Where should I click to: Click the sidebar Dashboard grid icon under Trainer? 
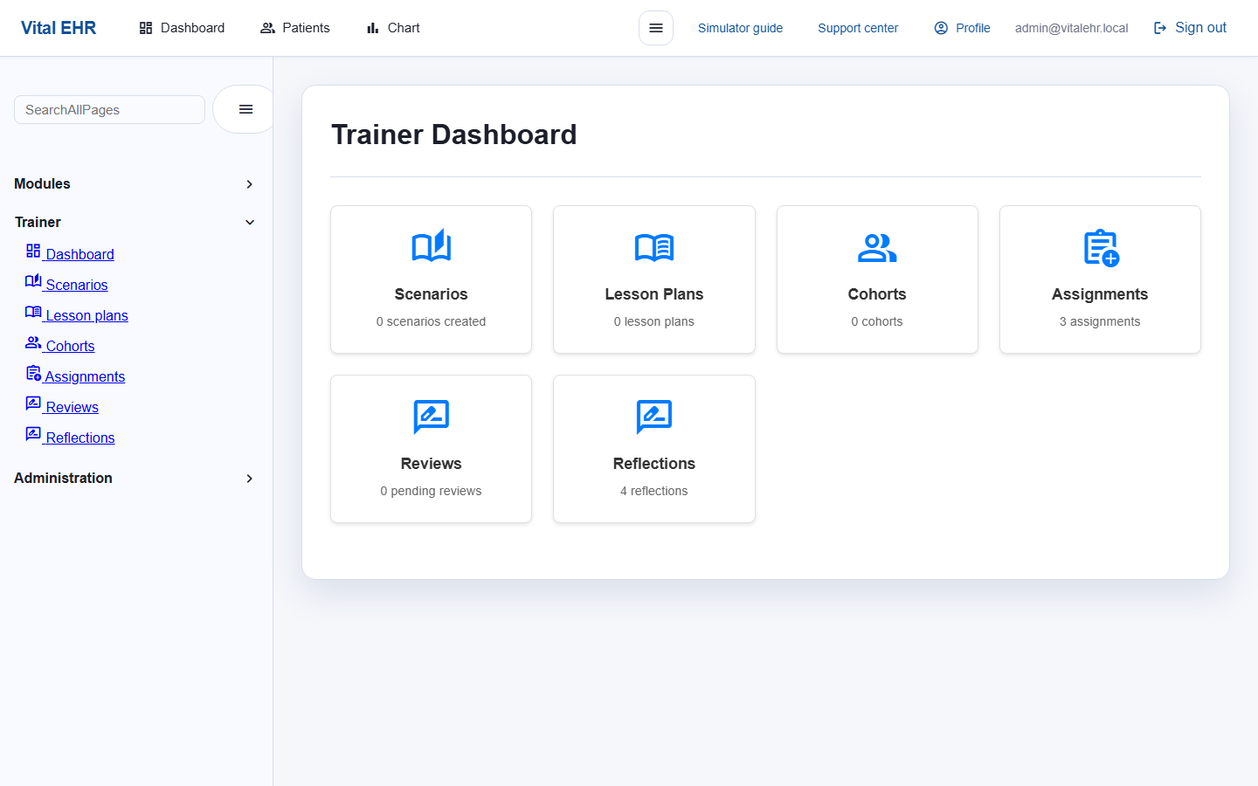coord(33,252)
